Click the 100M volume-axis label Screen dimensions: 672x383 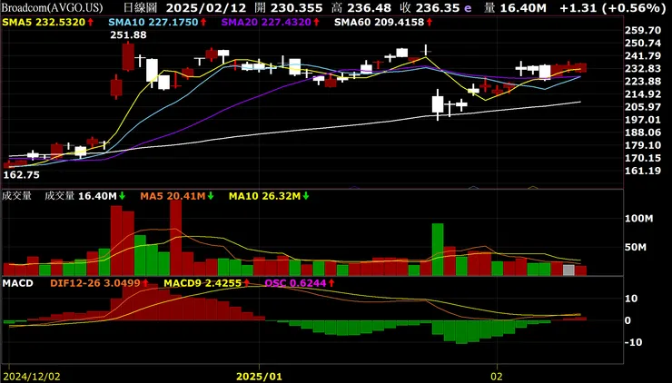tap(639, 219)
